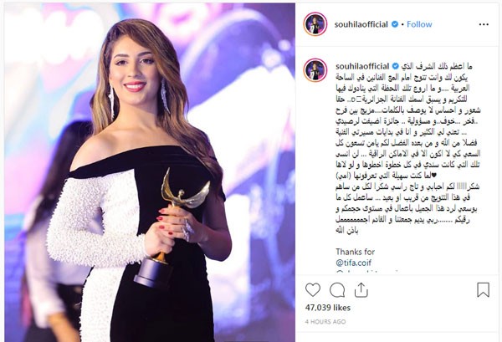The height and width of the screenshot is (342, 502).
Task: Click the caption profile avatar
Action: [315, 70]
